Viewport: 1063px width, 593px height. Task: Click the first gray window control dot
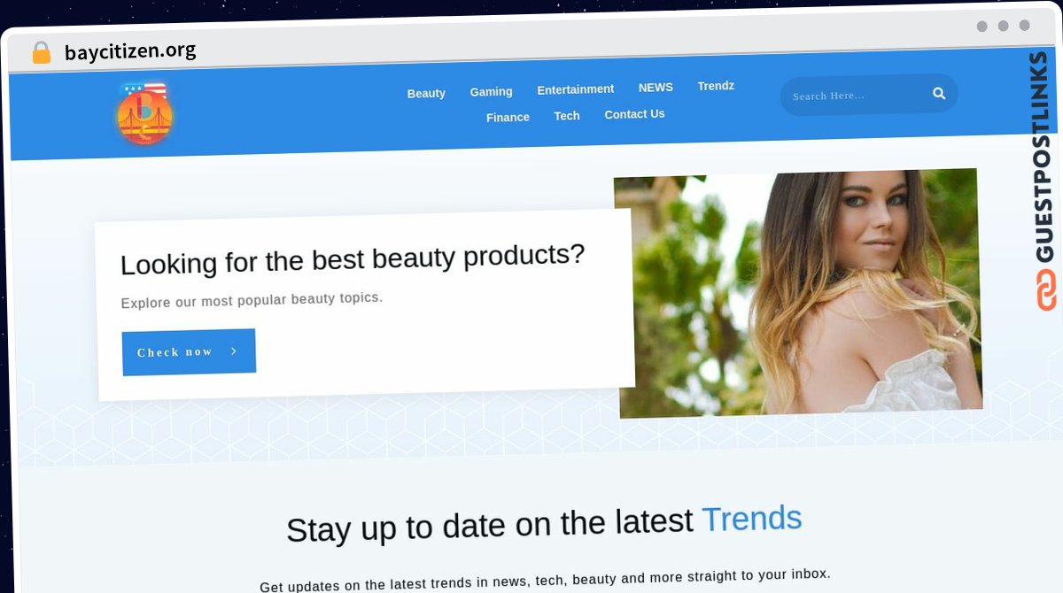click(x=982, y=27)
